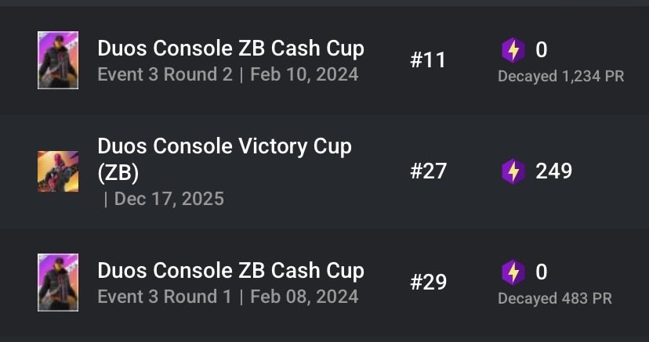
Task: Click the lightning PR icon beside rank #29
Action: [x=513, y=272]
